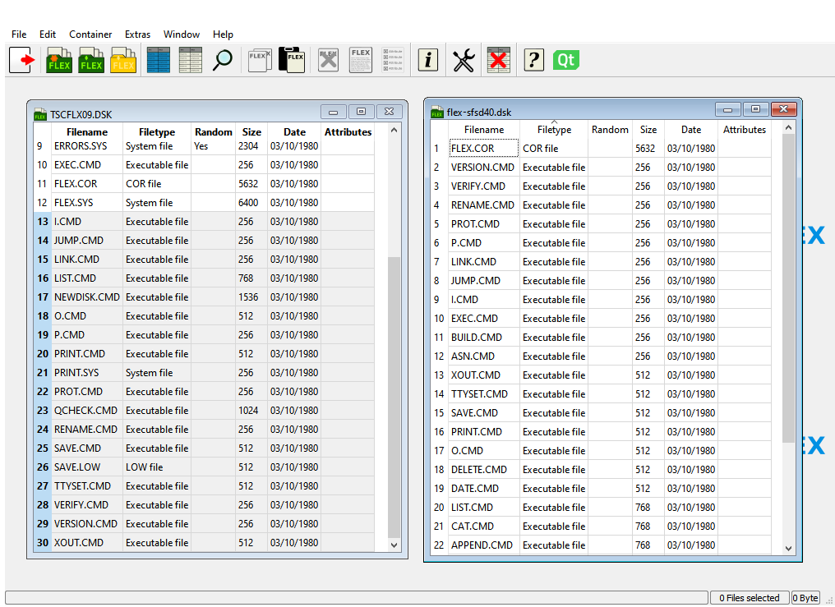Open the Edit menu

point(48,34)
